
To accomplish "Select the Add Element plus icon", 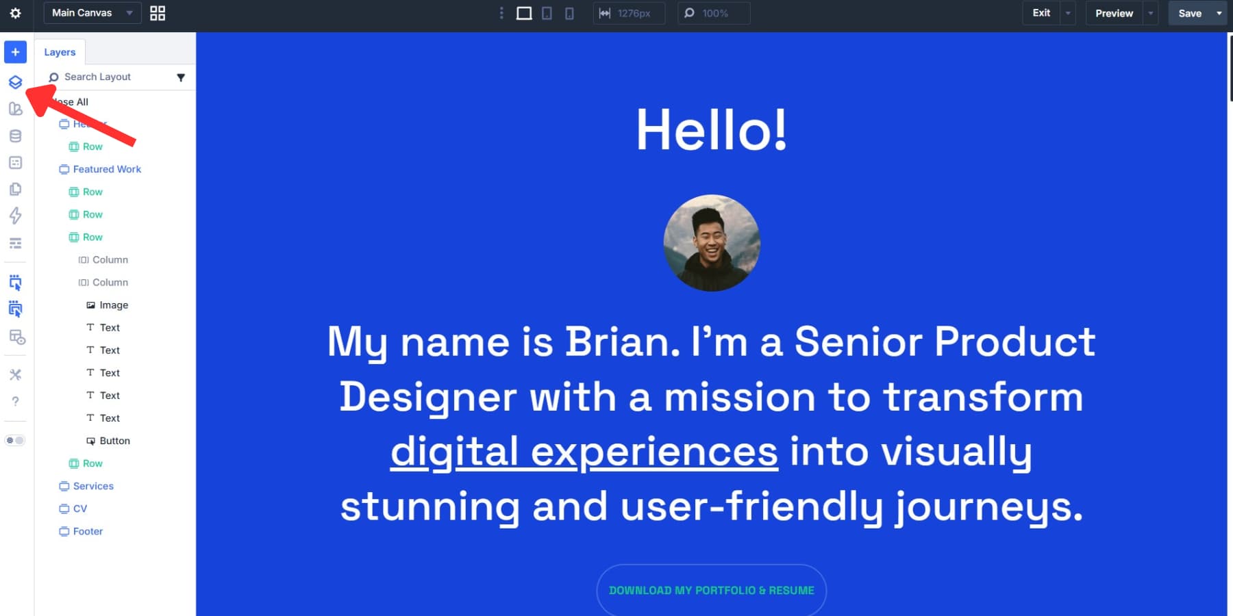I will [x=15, y=52].
